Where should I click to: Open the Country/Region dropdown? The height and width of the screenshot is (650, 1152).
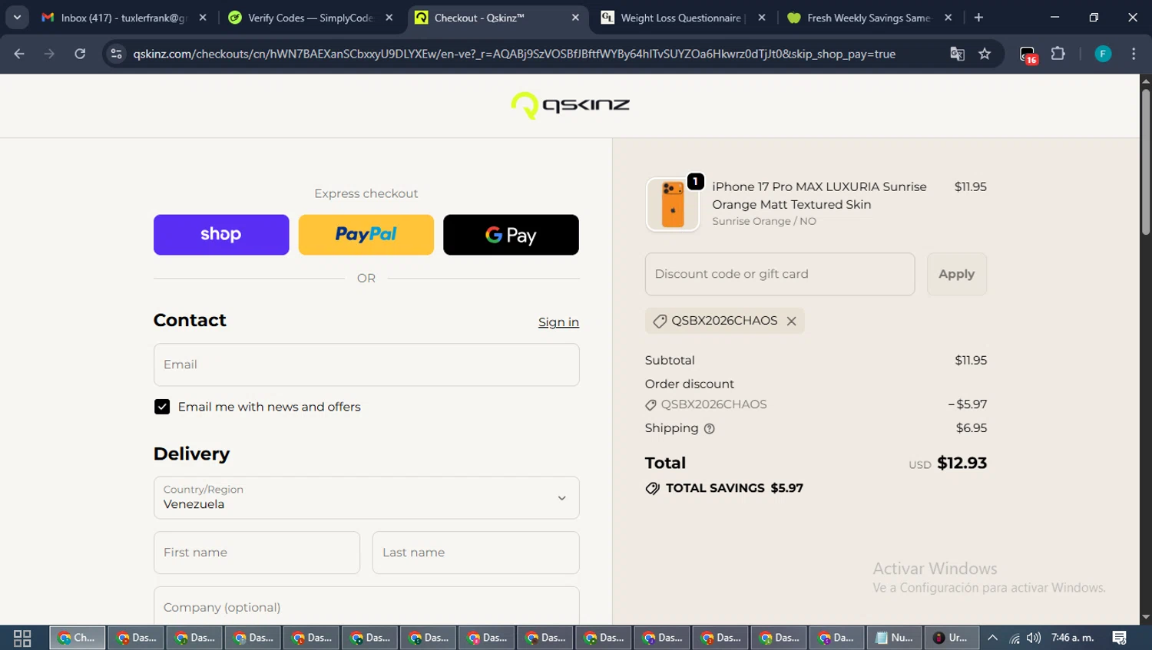click(x=366, y=497)
